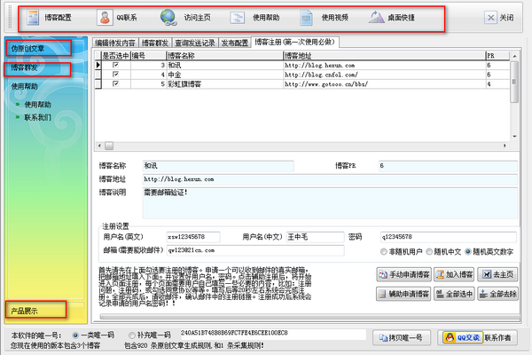This screenshot has width=532, height=355.
Task: Uncheck the 和讯 blog row checkbox
Action: 115,65
